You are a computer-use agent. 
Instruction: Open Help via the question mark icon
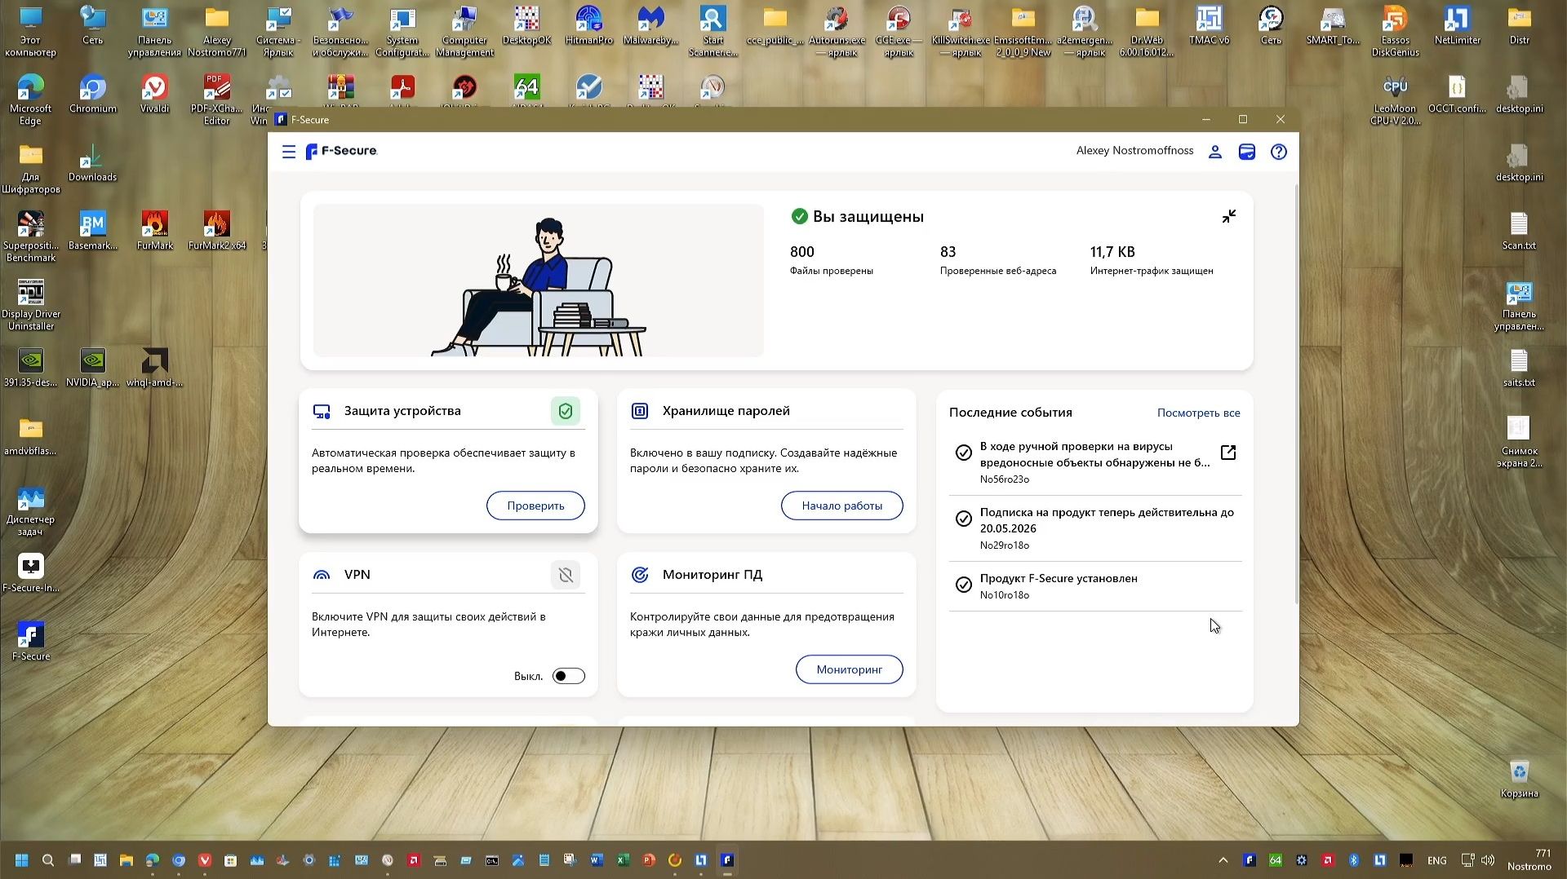pos(1278,152)
